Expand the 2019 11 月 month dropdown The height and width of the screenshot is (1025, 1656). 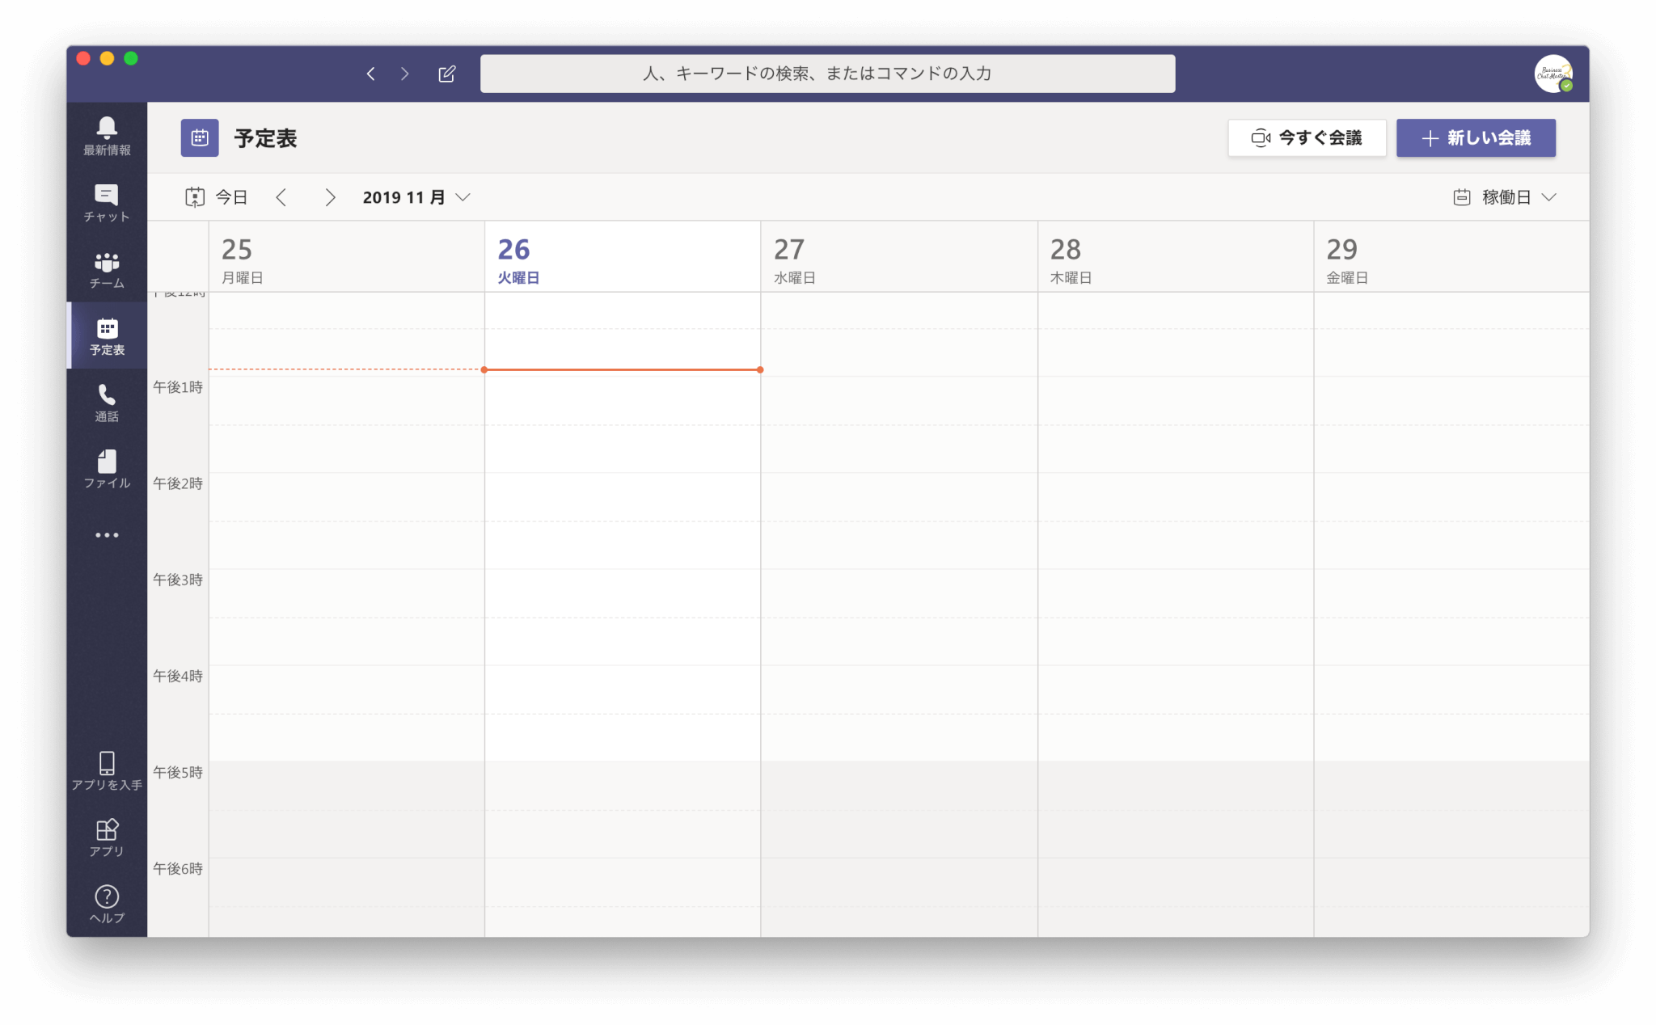click(416, 197)
